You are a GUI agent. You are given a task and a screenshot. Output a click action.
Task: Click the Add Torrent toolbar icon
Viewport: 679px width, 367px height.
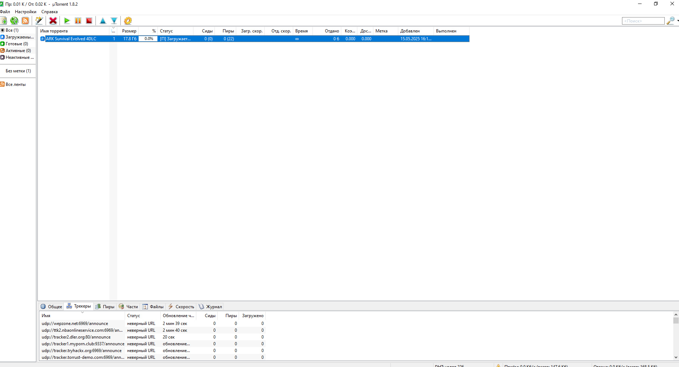[4, 21]
